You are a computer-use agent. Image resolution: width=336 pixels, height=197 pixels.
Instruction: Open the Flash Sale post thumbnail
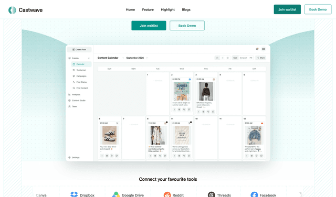pos(182,135)
